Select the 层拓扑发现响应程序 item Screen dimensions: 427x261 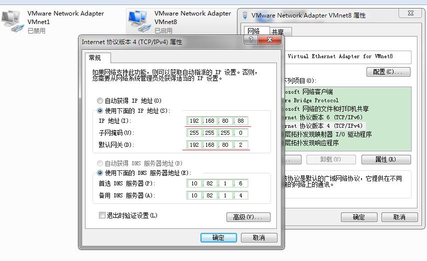pos(312,143)
